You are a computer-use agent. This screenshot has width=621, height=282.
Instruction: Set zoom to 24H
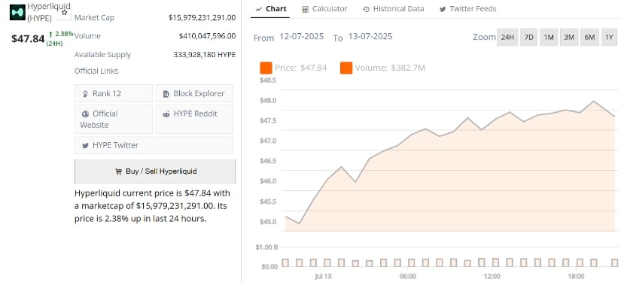(x=507, y=37)
